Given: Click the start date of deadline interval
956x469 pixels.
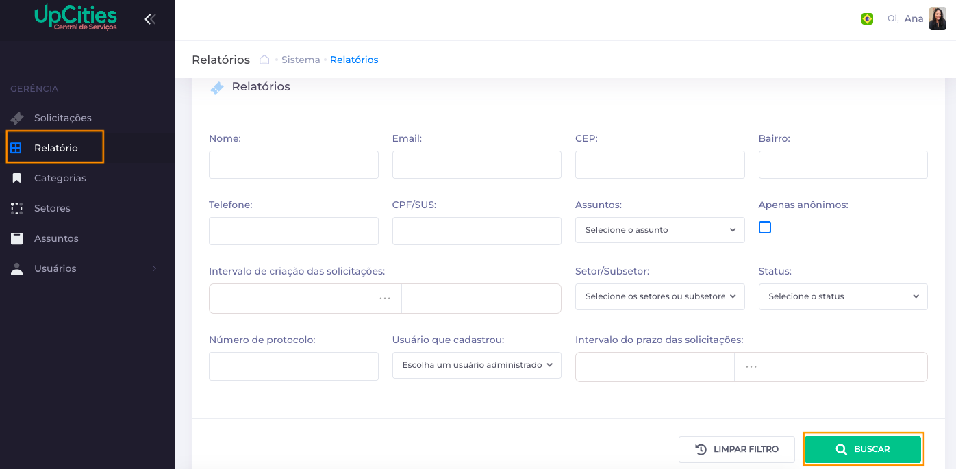Looking at the screenshot, I should [x=655, y=367].
